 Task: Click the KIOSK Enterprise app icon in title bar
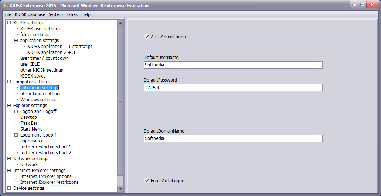click(x=5, y=6)
